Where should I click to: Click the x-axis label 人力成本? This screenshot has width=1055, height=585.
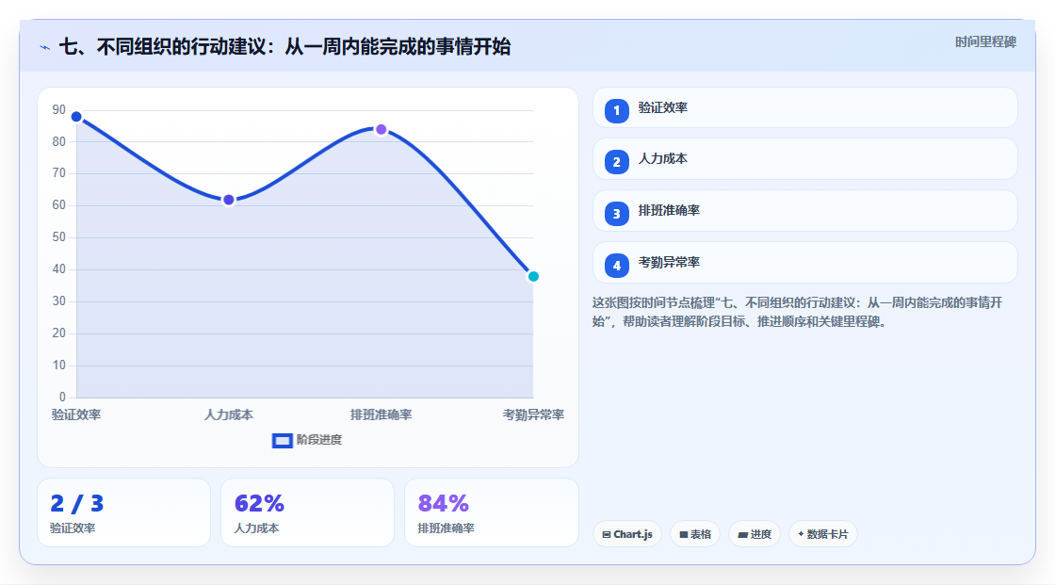pos(229,414)
